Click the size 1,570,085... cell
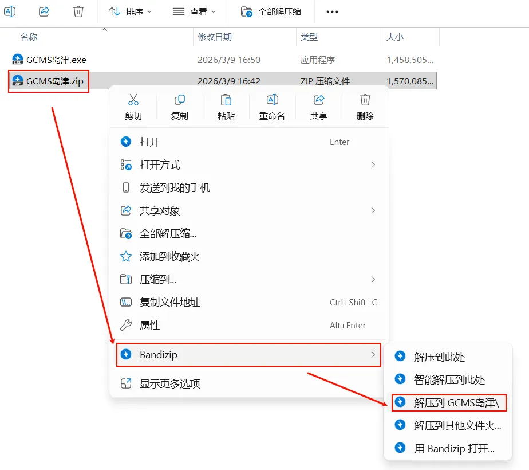The width and height of the screenshot is (529, 470). click(410, 81)
